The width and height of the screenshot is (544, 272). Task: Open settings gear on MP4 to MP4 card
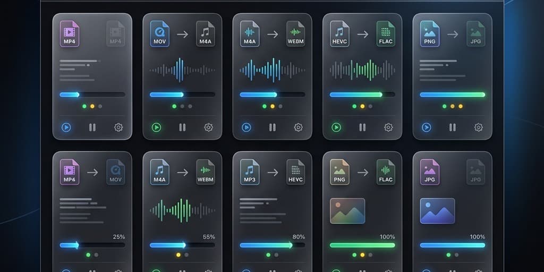click(118, 127)
